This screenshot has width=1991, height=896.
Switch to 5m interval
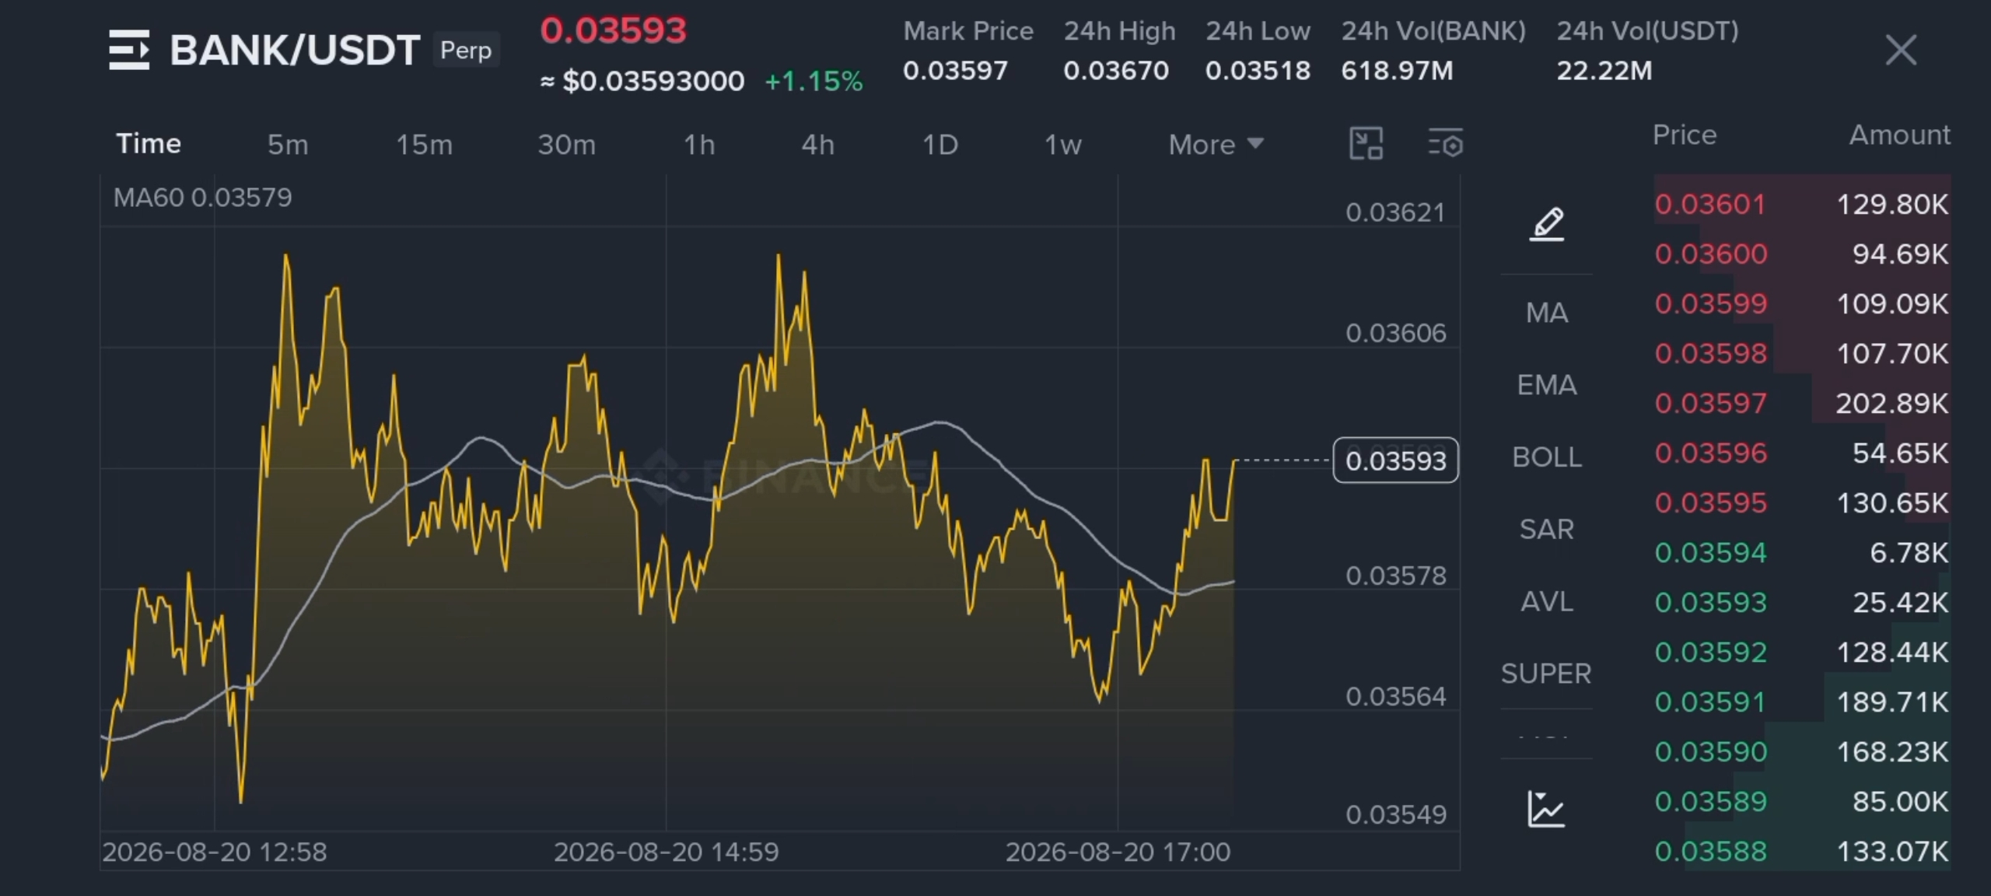coord(288,145)
